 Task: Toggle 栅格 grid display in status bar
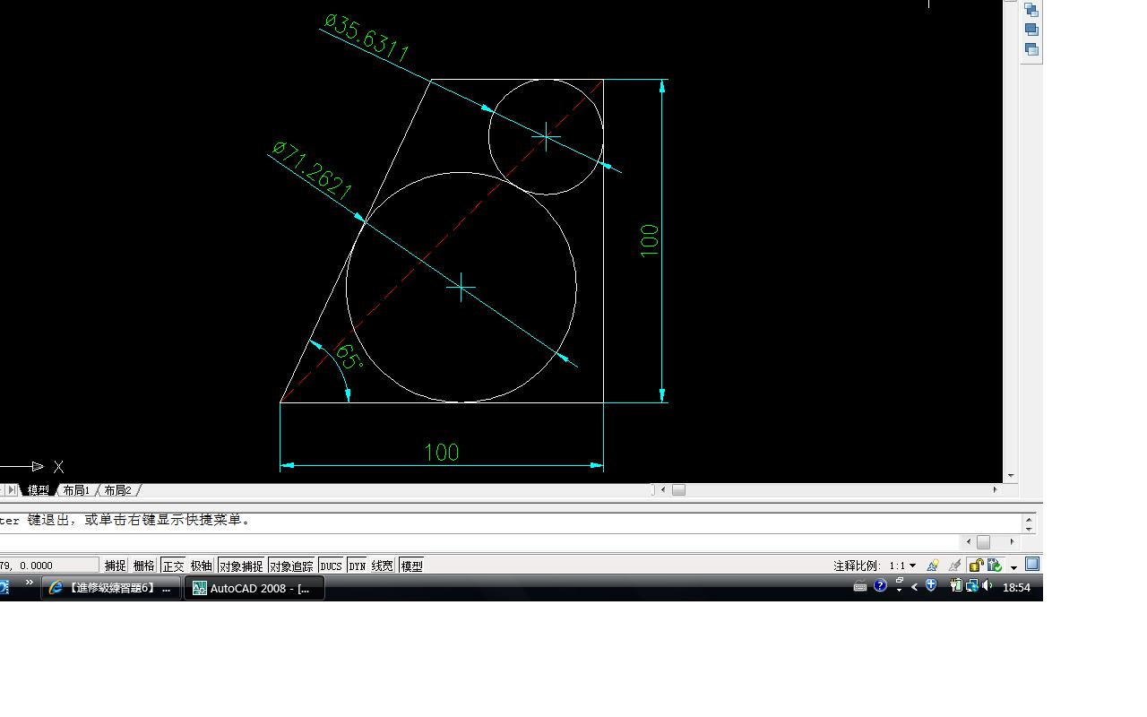tap(144, 566)
